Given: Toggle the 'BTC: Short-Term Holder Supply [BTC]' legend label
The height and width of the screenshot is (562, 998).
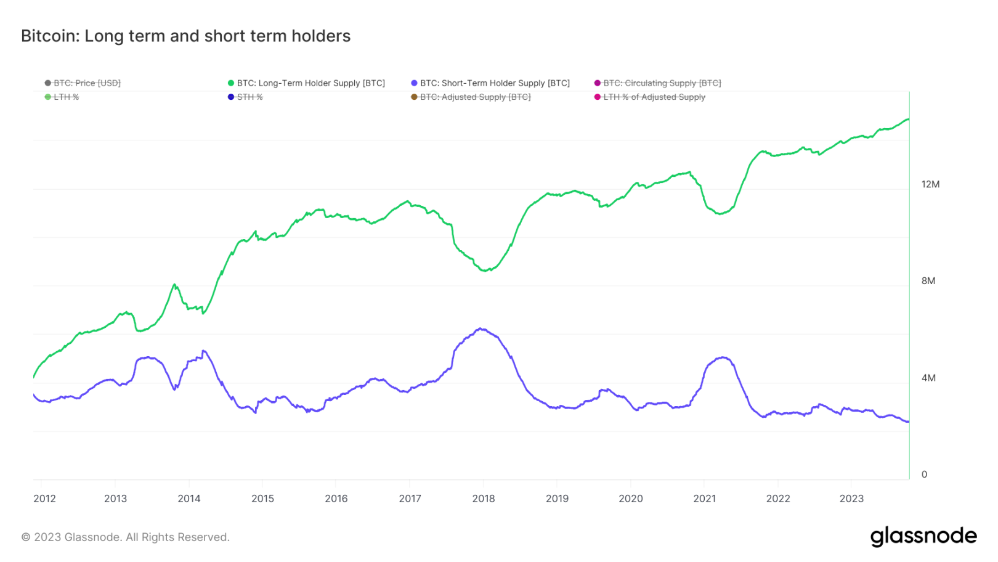Looking at the screenshot, I should click(x=495, y=83).
